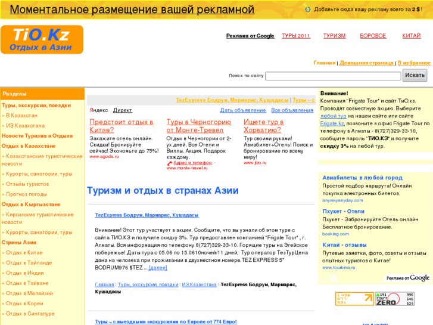
Task: Open Новости Туризма и Отдыха section
Action: click(38, 136)
